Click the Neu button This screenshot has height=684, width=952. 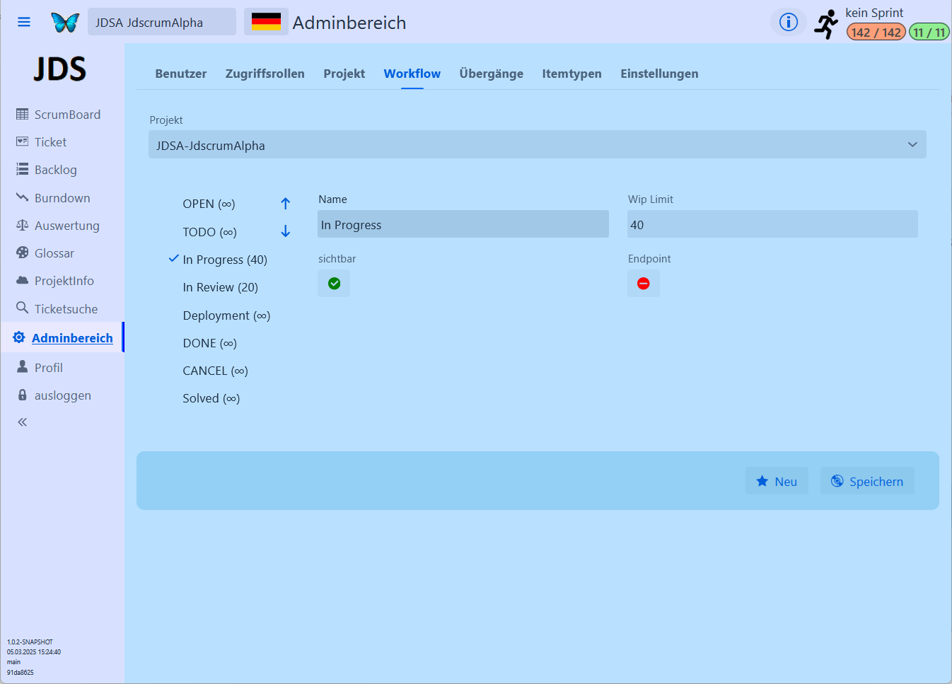point(777,481)
